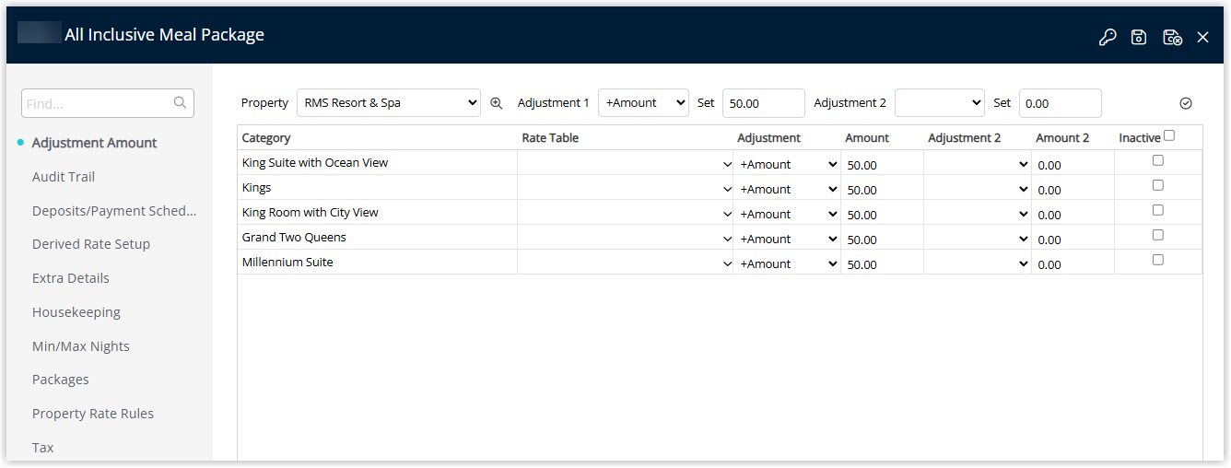Open Property Rate Rules section
The width and height of the screenshot is (1231, 468).
coord(93,414)
